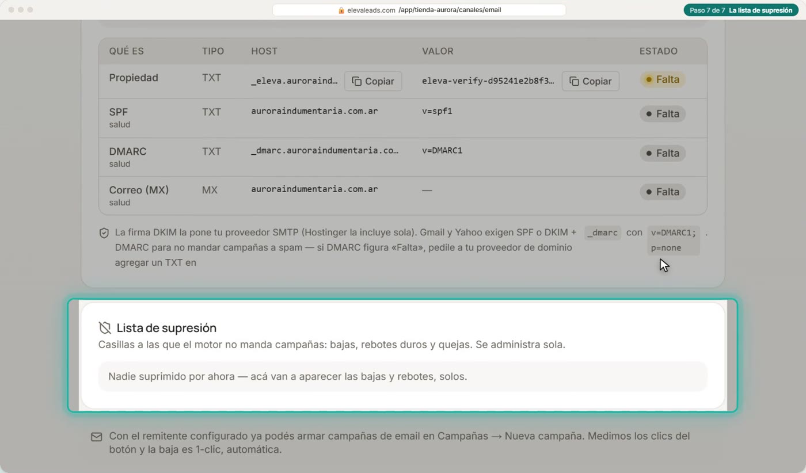Click the lock icon in the address bar
806x473 pixels.
[x=341, y=10]
